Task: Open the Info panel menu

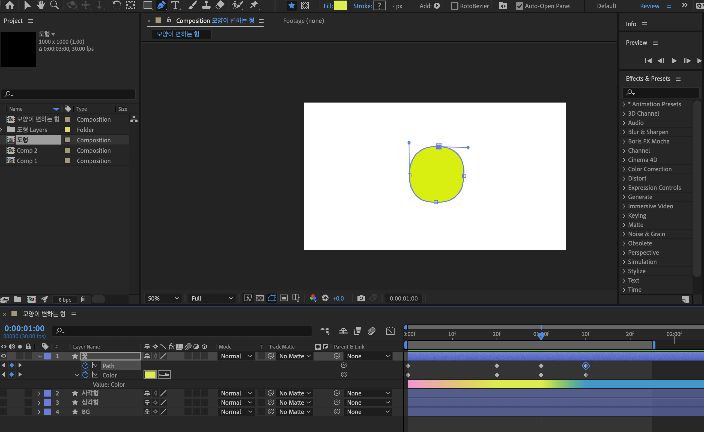Action: click(x=645, y=24)
